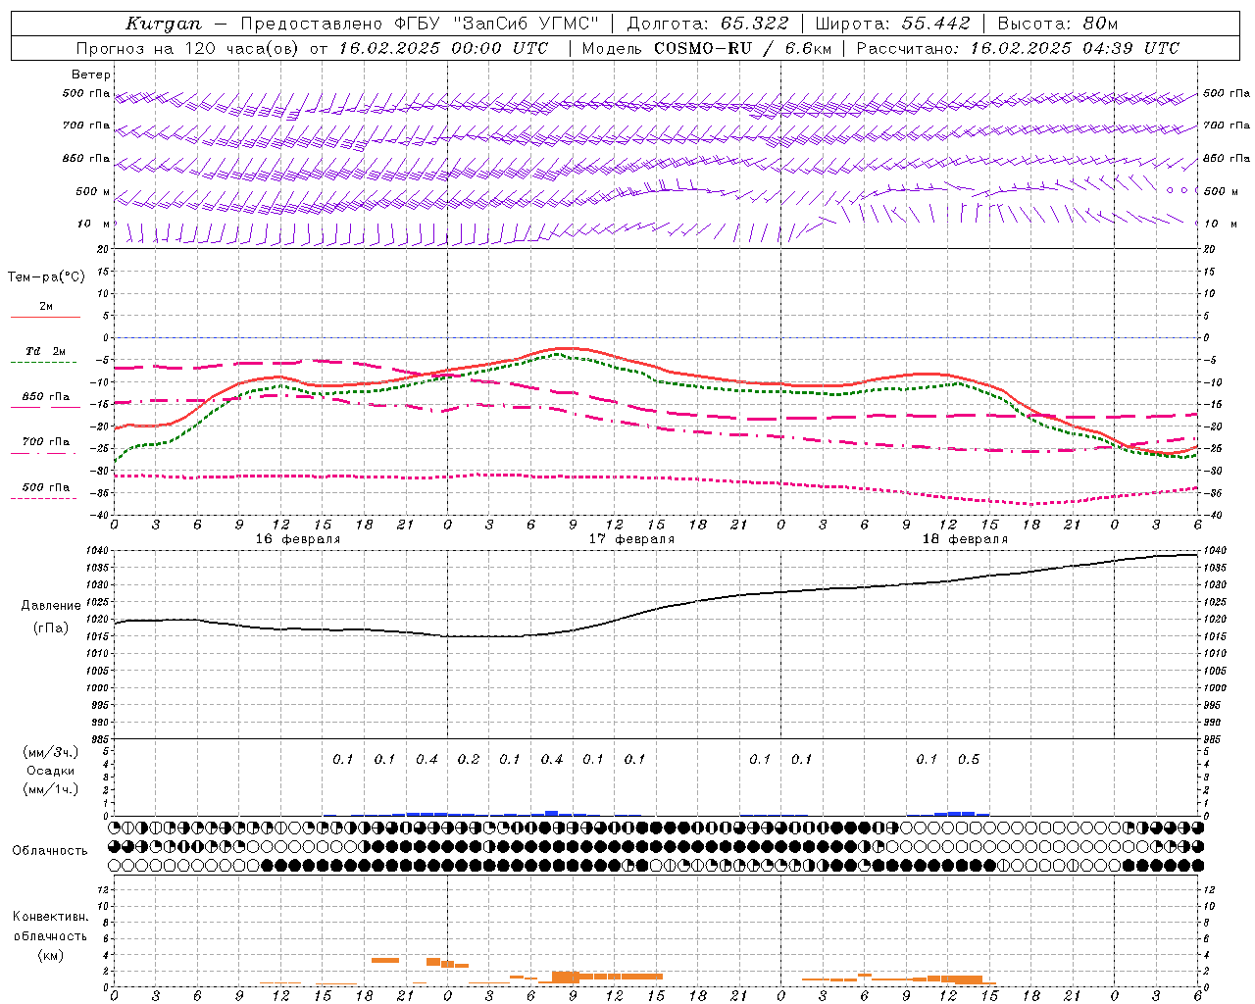Select the "Предоставлено ФГБУ ЗапСиб УГМС" provider text

click(x=420, y=24)
